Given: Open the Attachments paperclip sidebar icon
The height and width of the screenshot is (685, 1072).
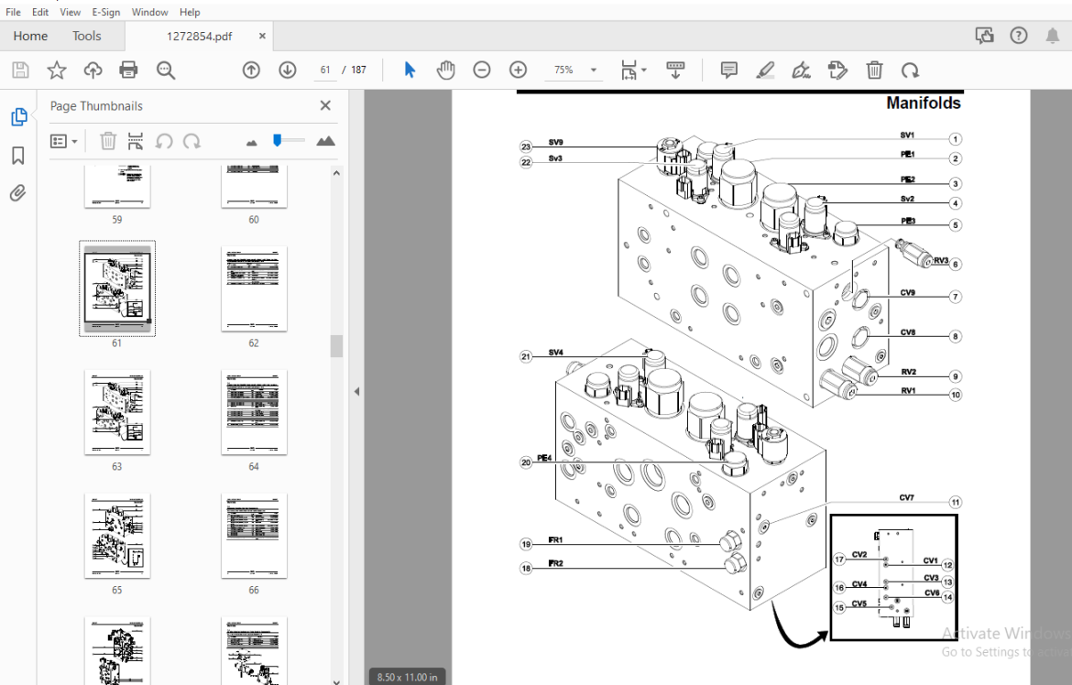Looking at the screenshot, I should [x=18, y=193].
